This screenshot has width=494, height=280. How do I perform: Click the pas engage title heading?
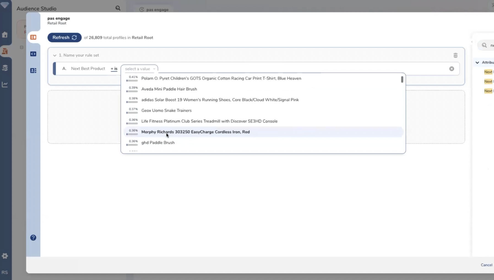click(x=59, y=18)
